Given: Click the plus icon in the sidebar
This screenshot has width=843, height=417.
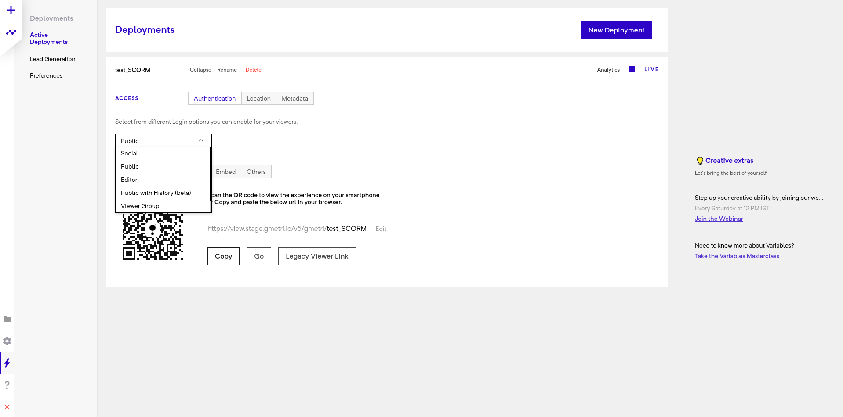Looking at the screenshot, I should pyautogui.click(x=11, y=10).
